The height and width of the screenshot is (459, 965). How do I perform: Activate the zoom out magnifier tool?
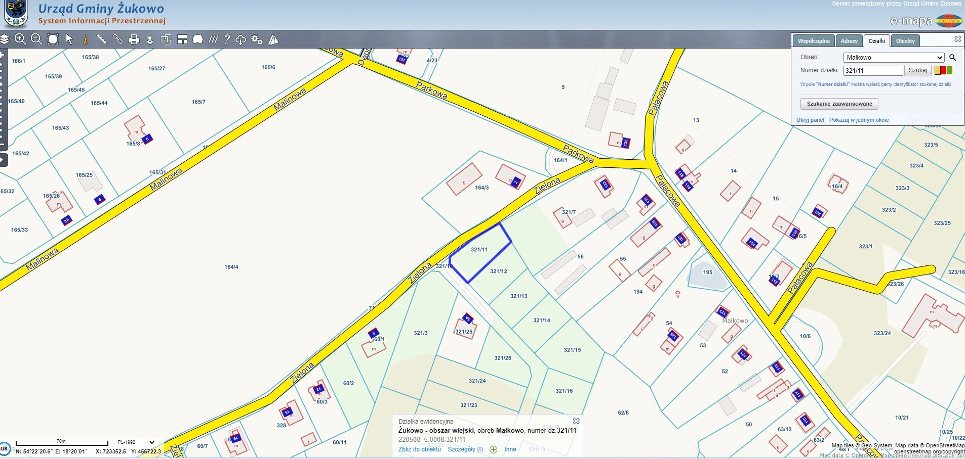tap(36, 39)
